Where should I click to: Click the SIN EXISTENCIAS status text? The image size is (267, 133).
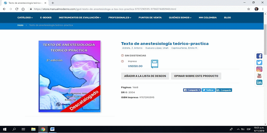tap(135, 55)
